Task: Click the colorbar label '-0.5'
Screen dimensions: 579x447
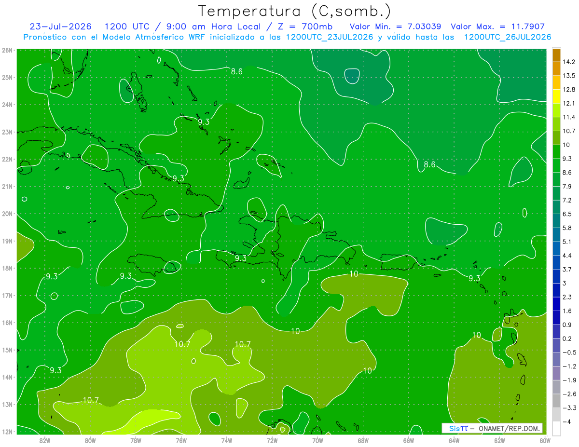Action: pos(569,352)
